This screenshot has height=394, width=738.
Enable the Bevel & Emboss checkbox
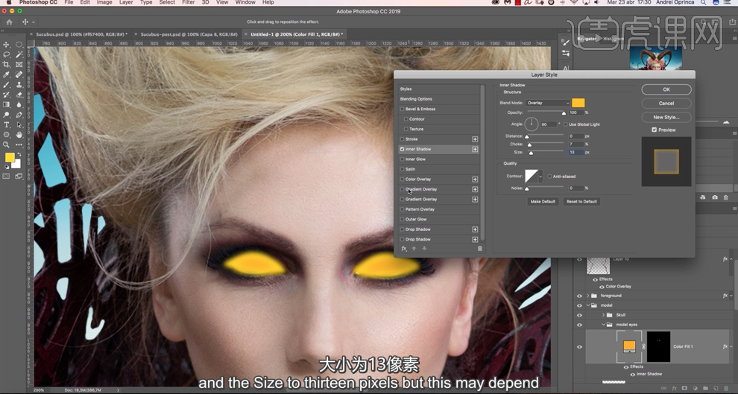403,109
